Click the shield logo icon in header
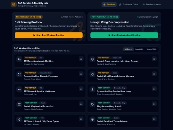The image size is (173, 130). click(14, 4)
